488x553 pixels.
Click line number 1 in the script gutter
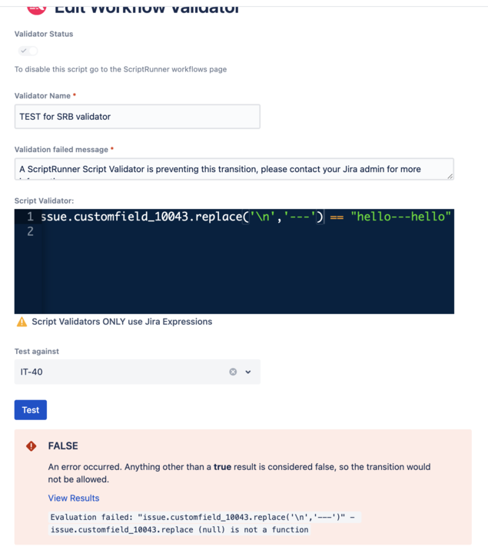30,217
